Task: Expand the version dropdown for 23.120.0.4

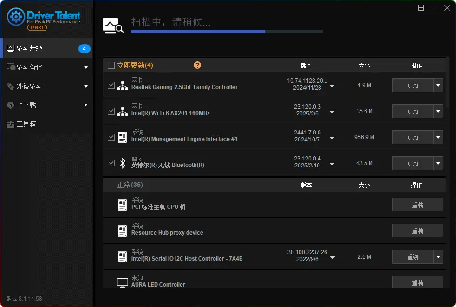Action: pyautogui.click(x=332, y=164)
